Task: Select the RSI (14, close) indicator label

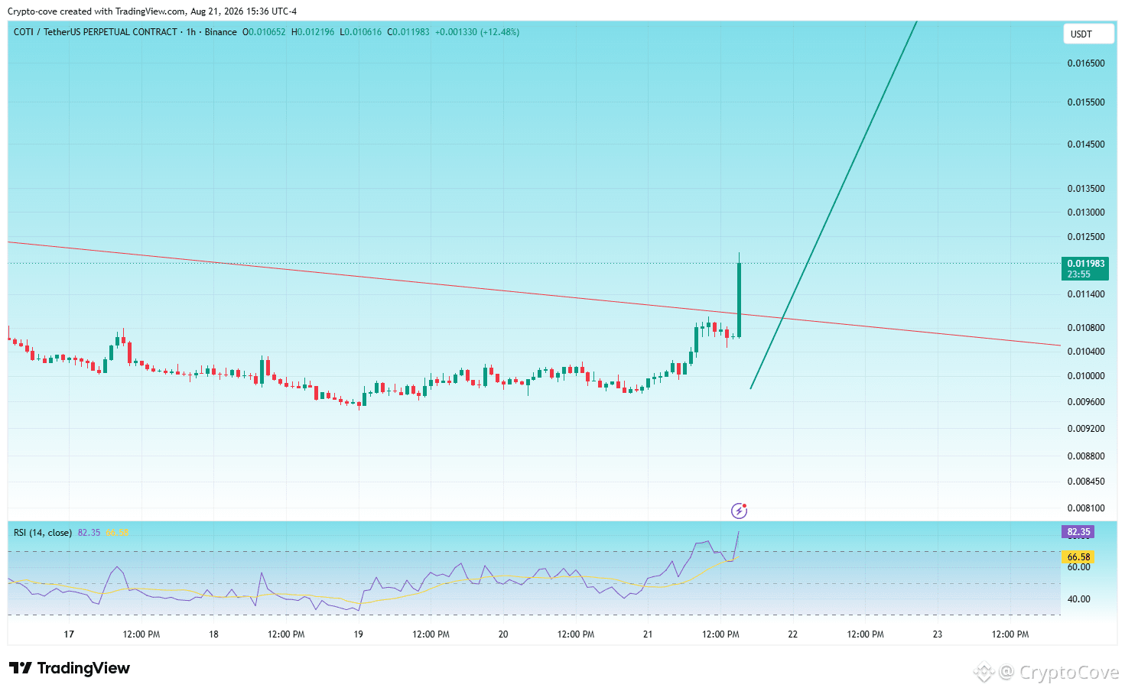Action: tap(43, 533)
